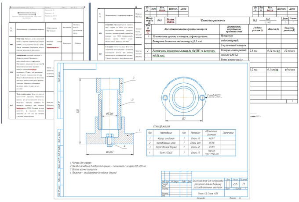Select position callout '1' near the base
This screenshot has width=299, height=202.
click(139, 130)
